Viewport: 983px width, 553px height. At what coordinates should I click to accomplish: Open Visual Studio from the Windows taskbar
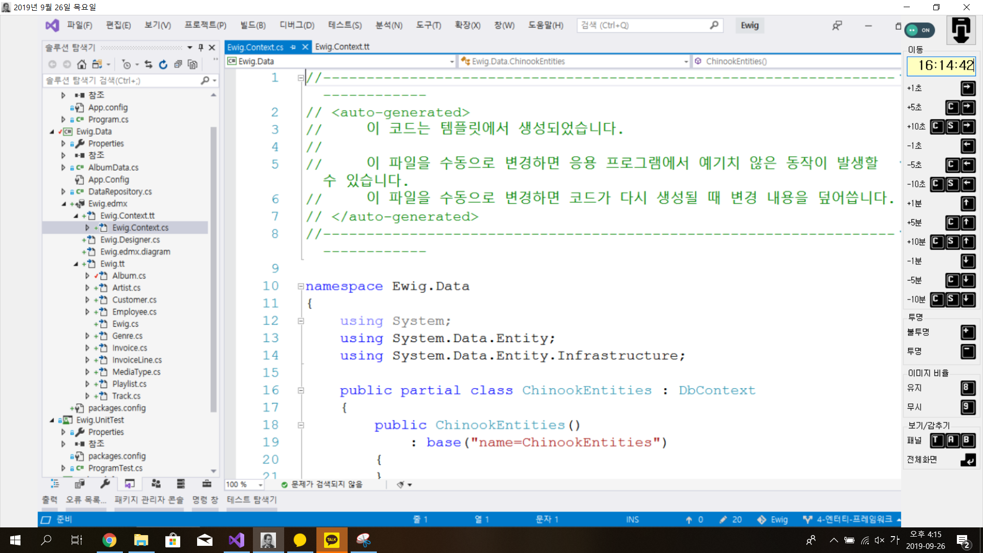click(237, 540)
